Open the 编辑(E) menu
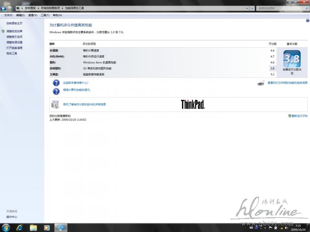 pos(20,15)
